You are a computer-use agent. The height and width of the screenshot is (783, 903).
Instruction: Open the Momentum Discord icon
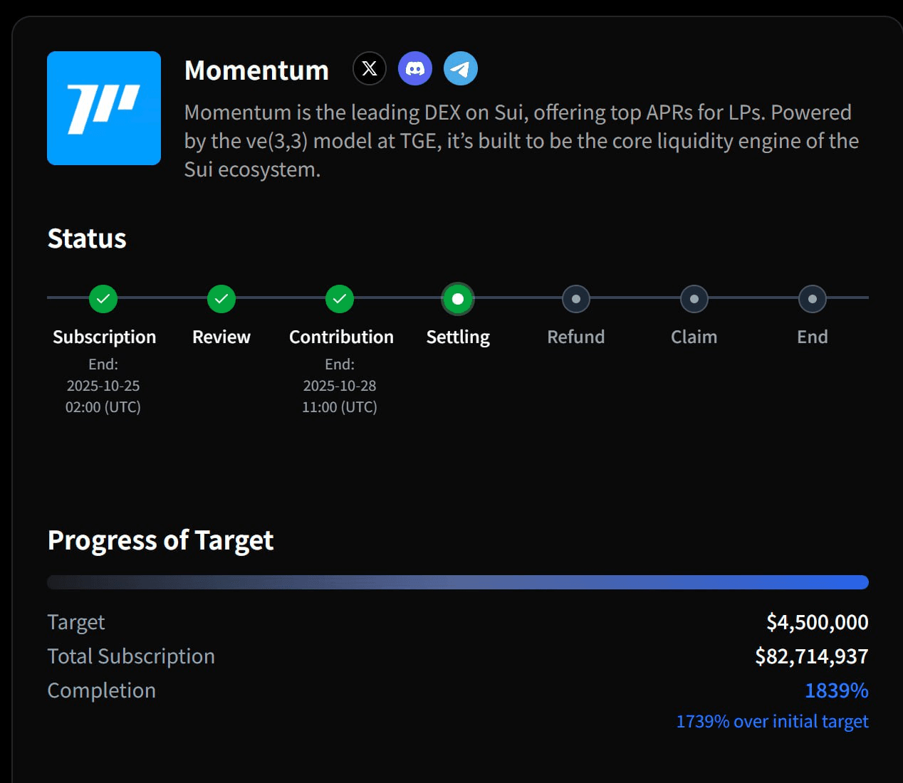415,68
